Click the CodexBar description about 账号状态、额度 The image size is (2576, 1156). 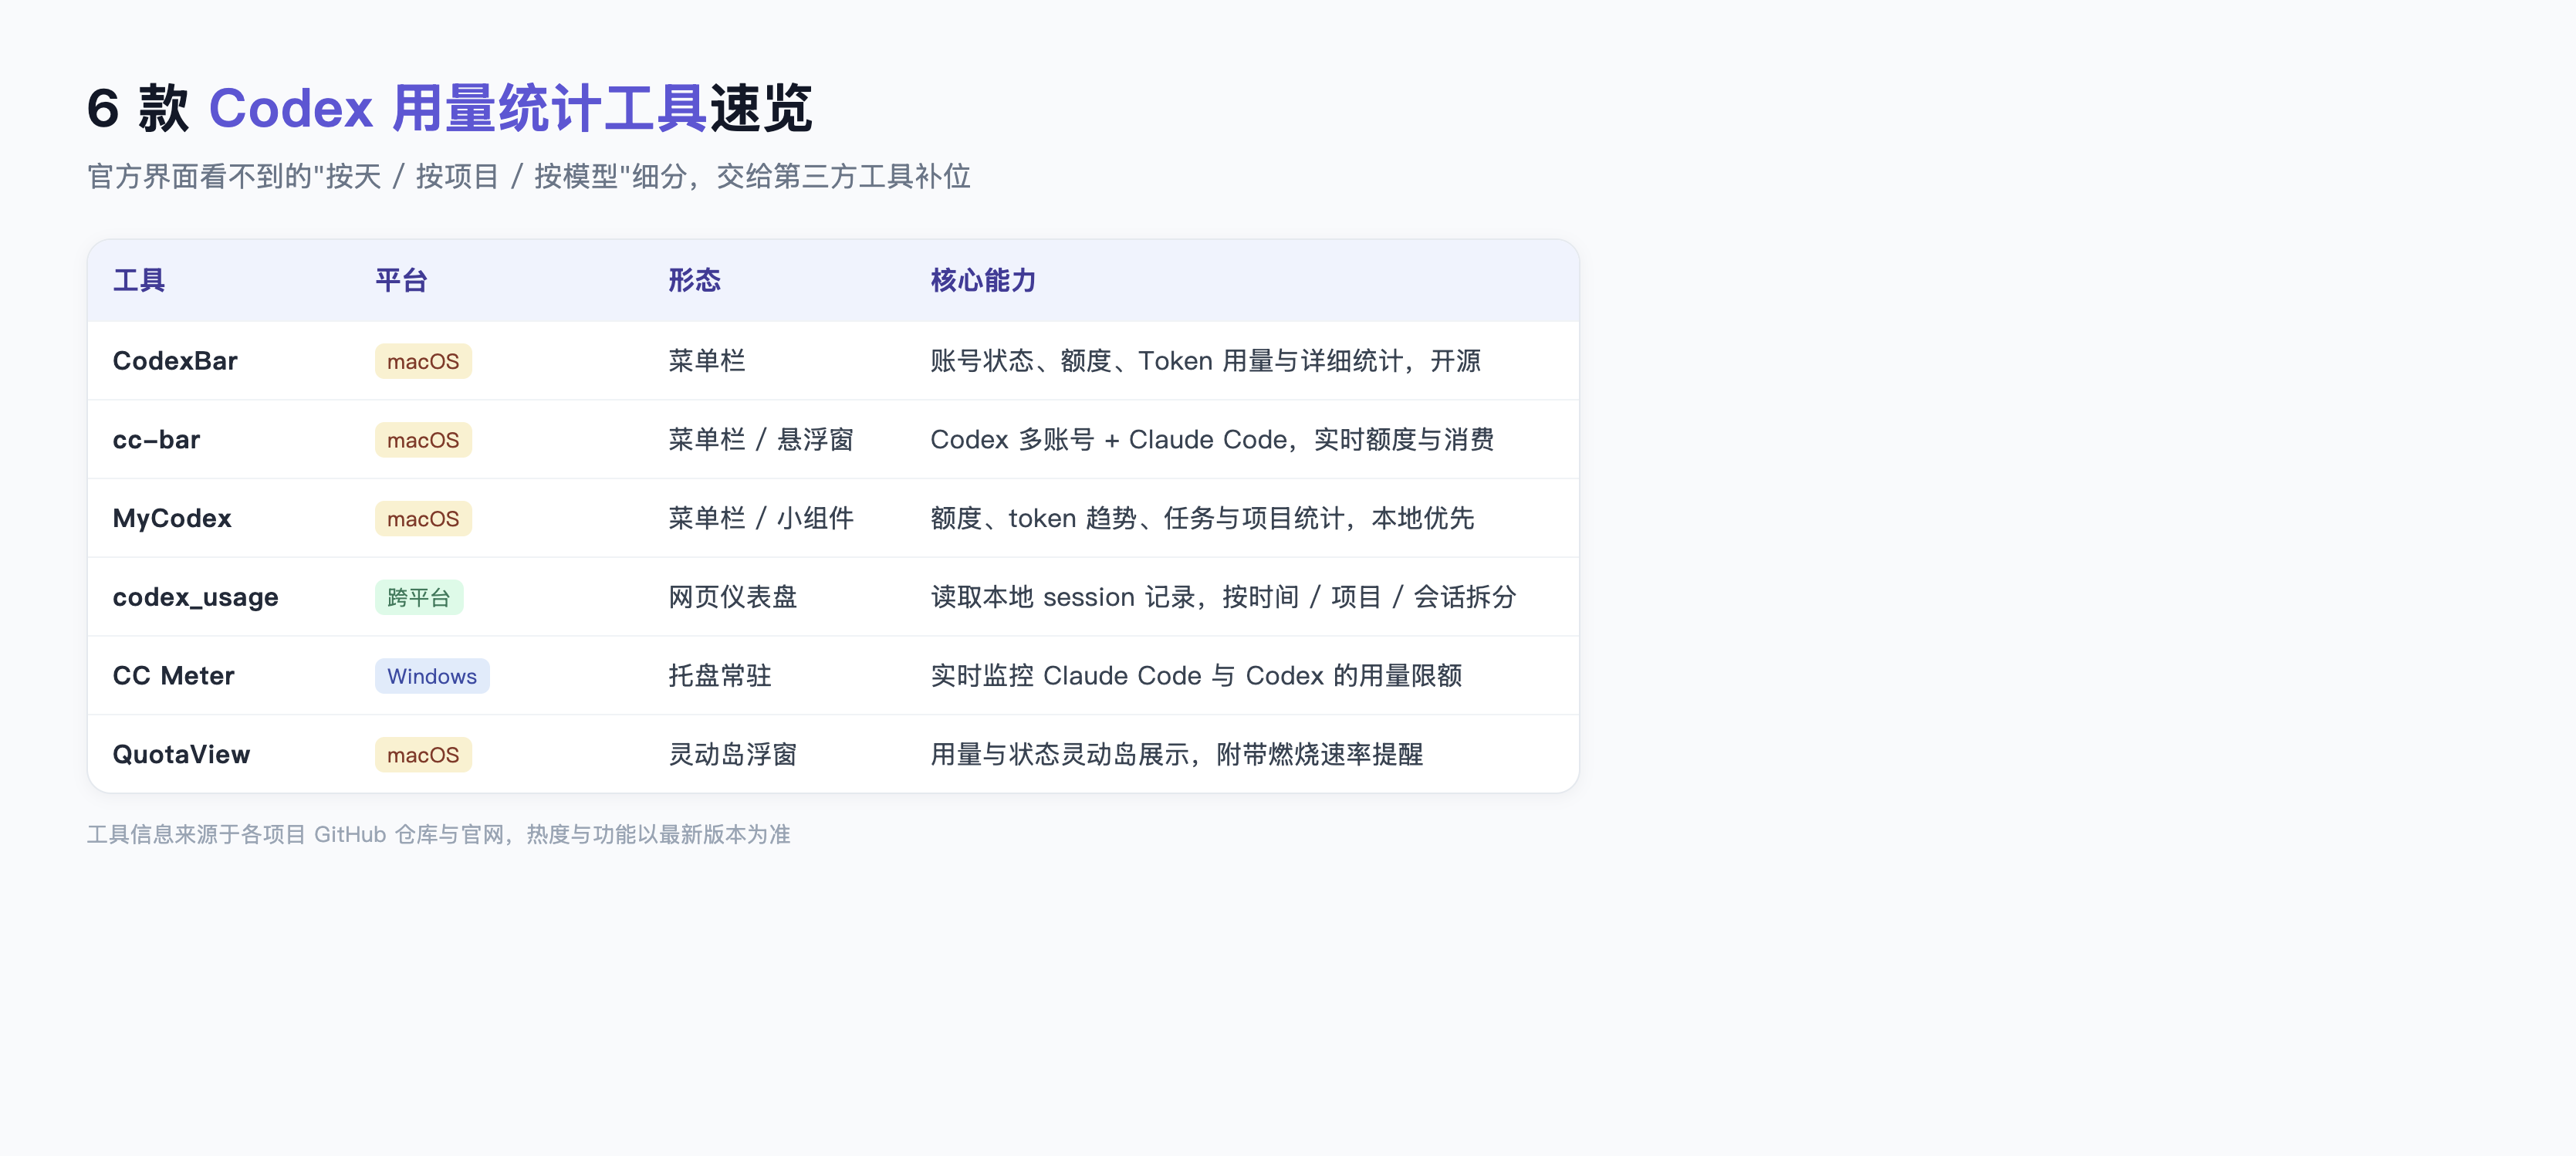pos(1205,361)
